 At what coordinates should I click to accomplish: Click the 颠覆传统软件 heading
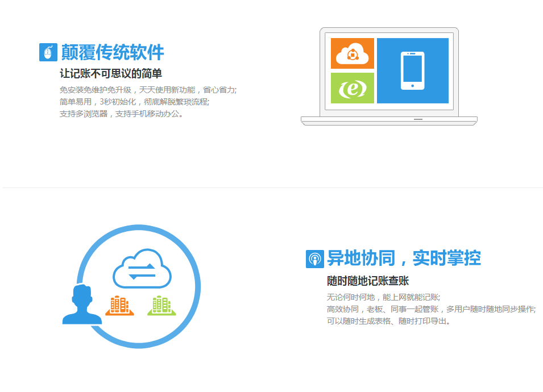click(113, 53)
